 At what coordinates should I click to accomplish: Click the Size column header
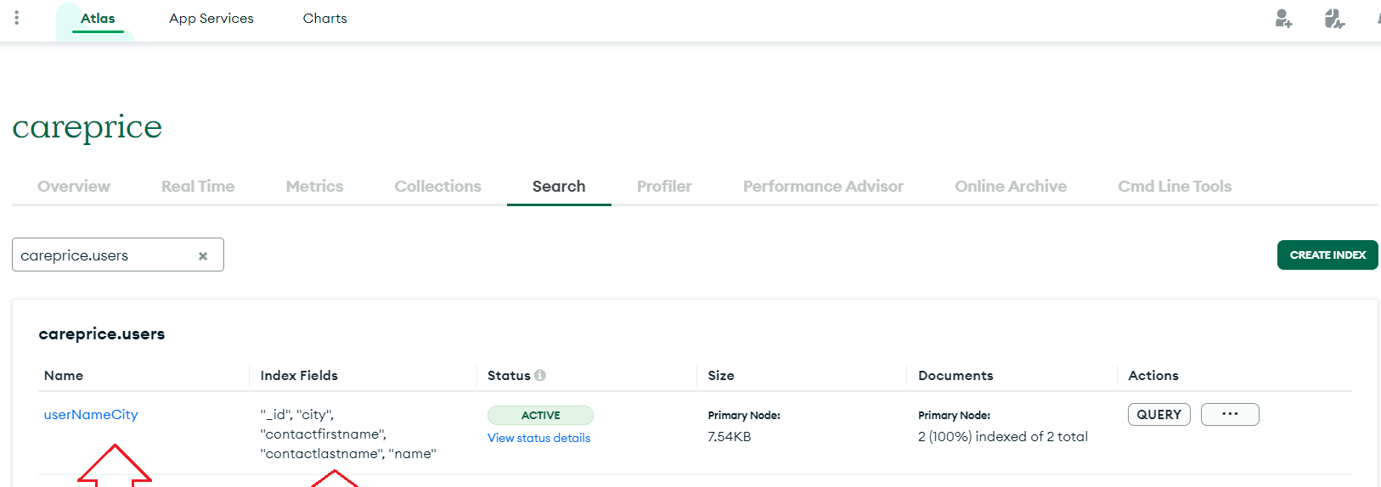click(721, 376)
